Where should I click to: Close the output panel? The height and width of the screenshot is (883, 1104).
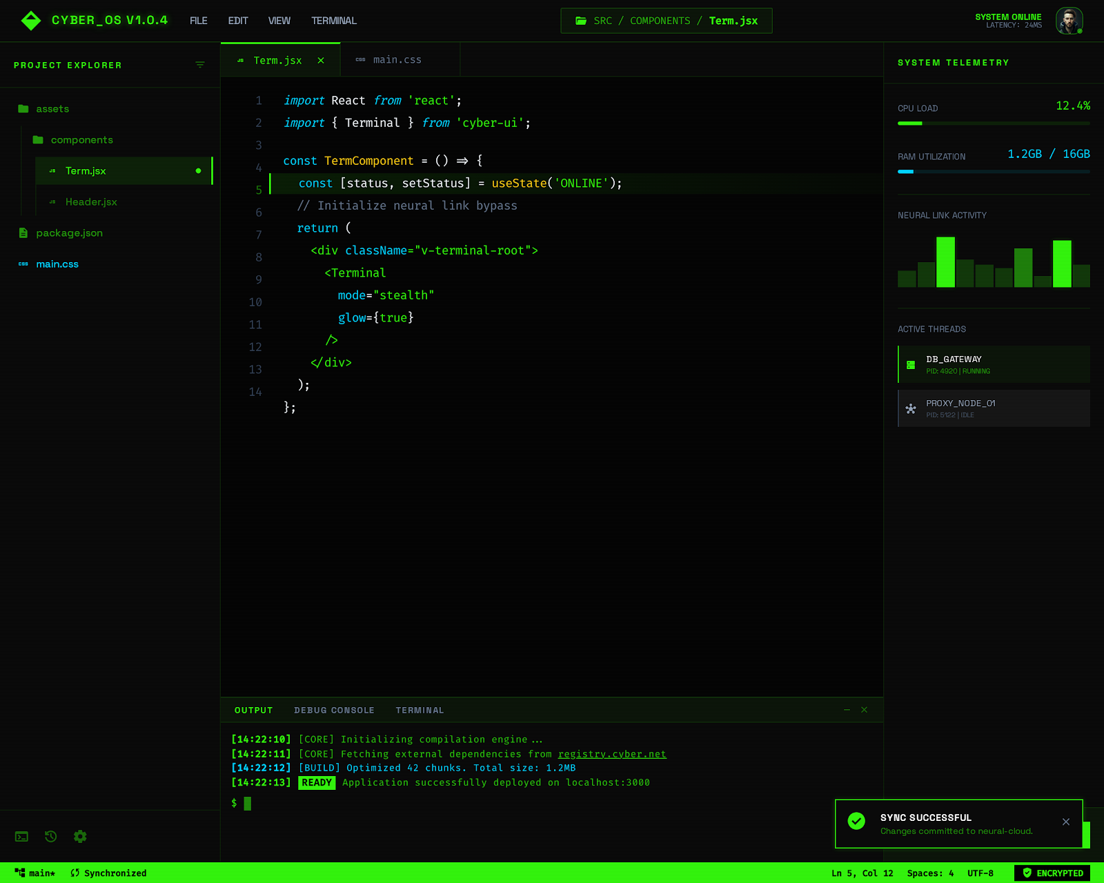(864, 710)
